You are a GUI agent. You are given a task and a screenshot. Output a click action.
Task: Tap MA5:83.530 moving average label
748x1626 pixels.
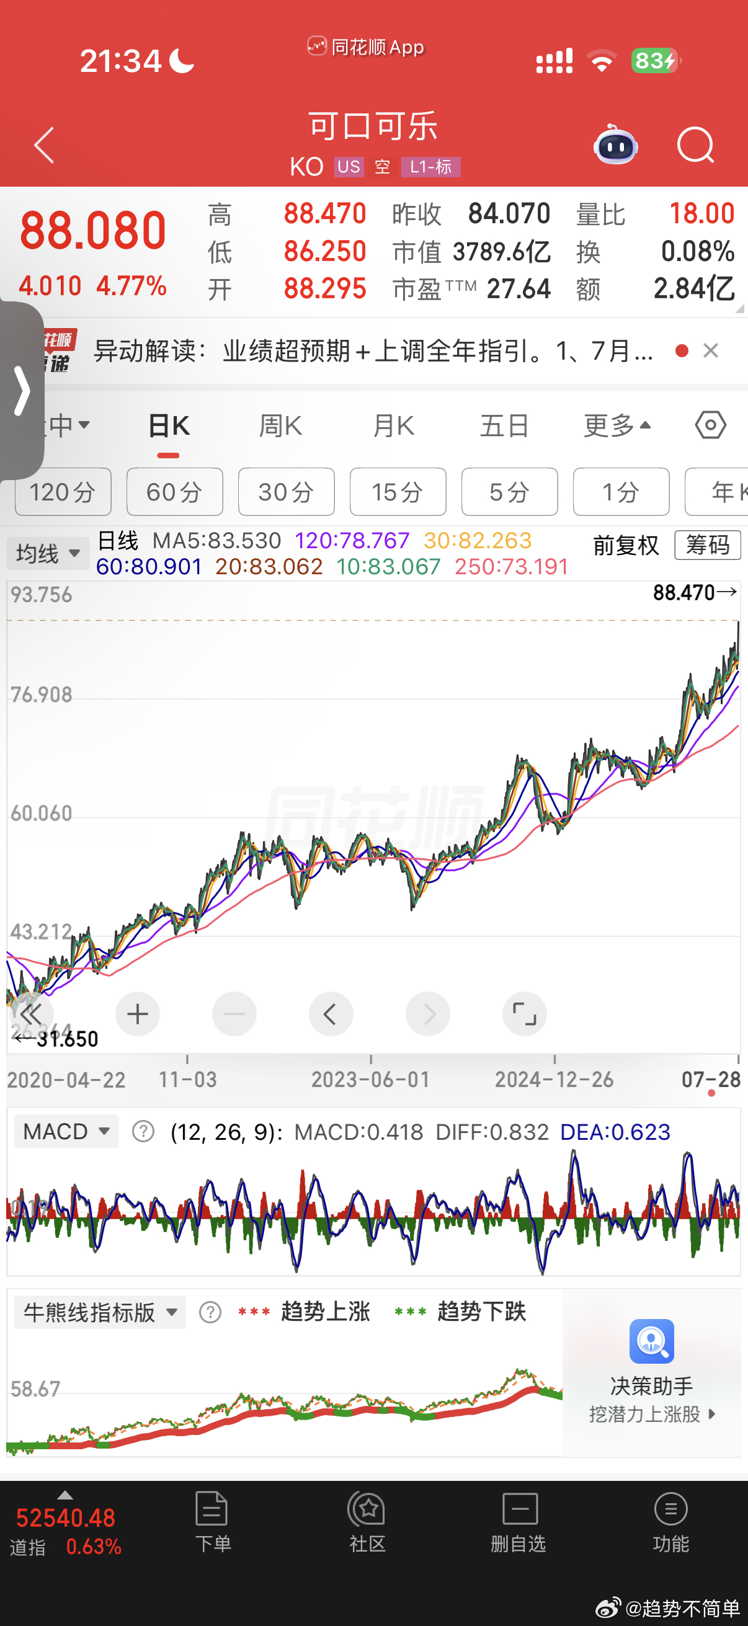[216, 541]
